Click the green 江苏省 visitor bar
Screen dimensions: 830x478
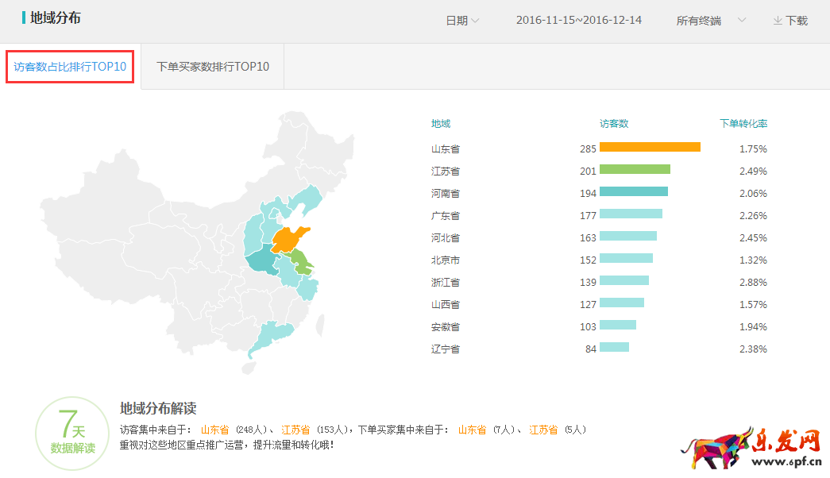pyautogui.click(x=635, y=170)
